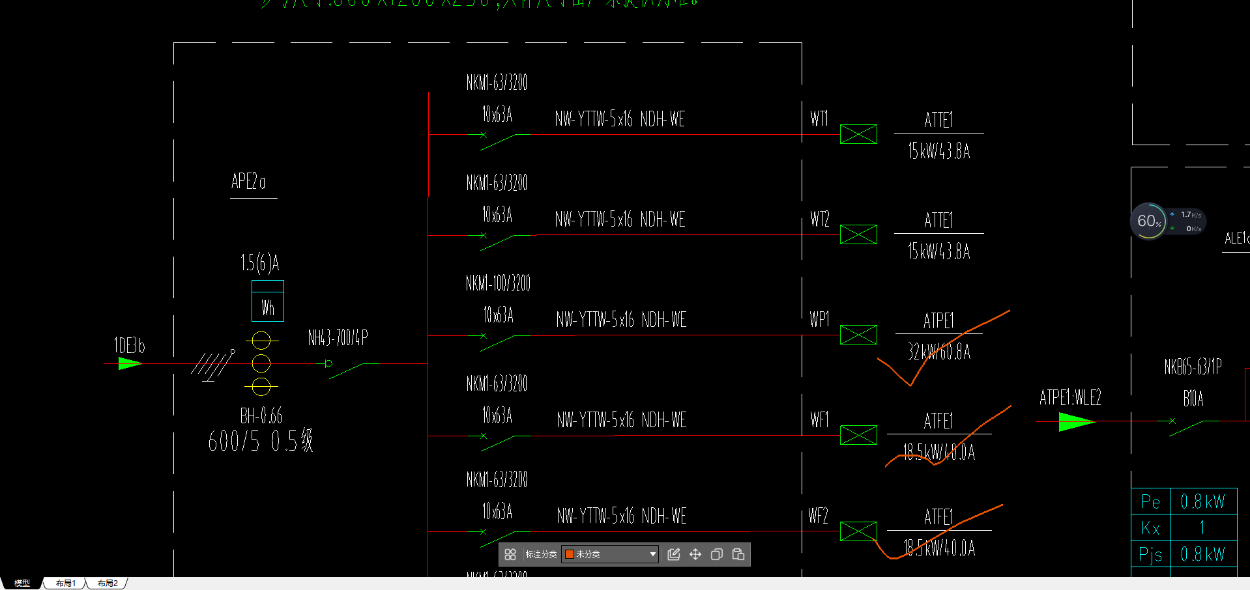Open the annotation category grid icon
This screenshot has width=1250, height=590.
pyautogui.click(x=510, y=554)
